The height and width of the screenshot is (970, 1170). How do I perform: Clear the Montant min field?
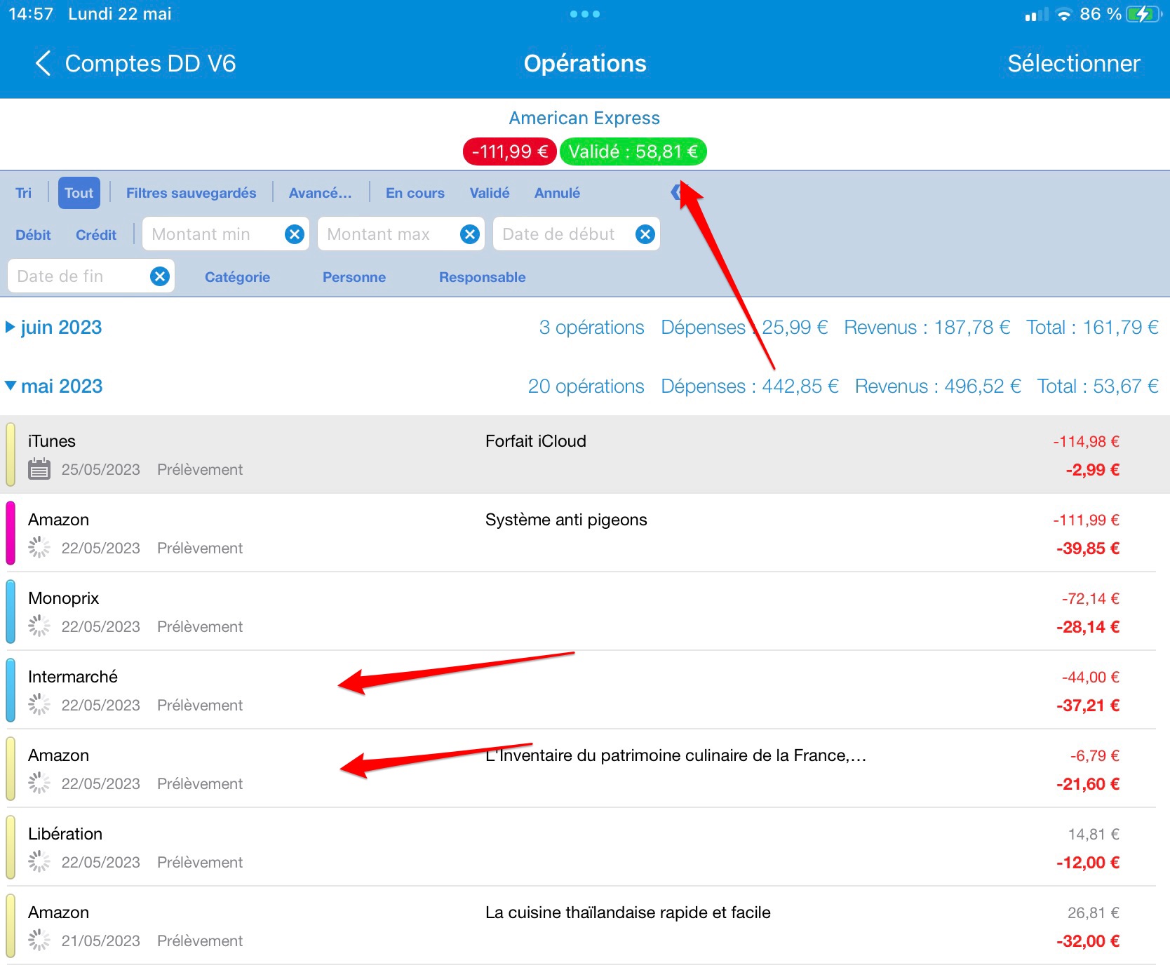(295, 234)
